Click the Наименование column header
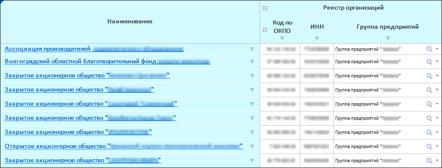This screenshot has height=168, width=442. tap(130, 21)
